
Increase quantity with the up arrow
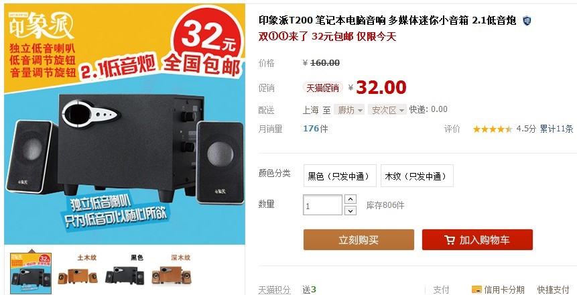[x=350, y=199]
